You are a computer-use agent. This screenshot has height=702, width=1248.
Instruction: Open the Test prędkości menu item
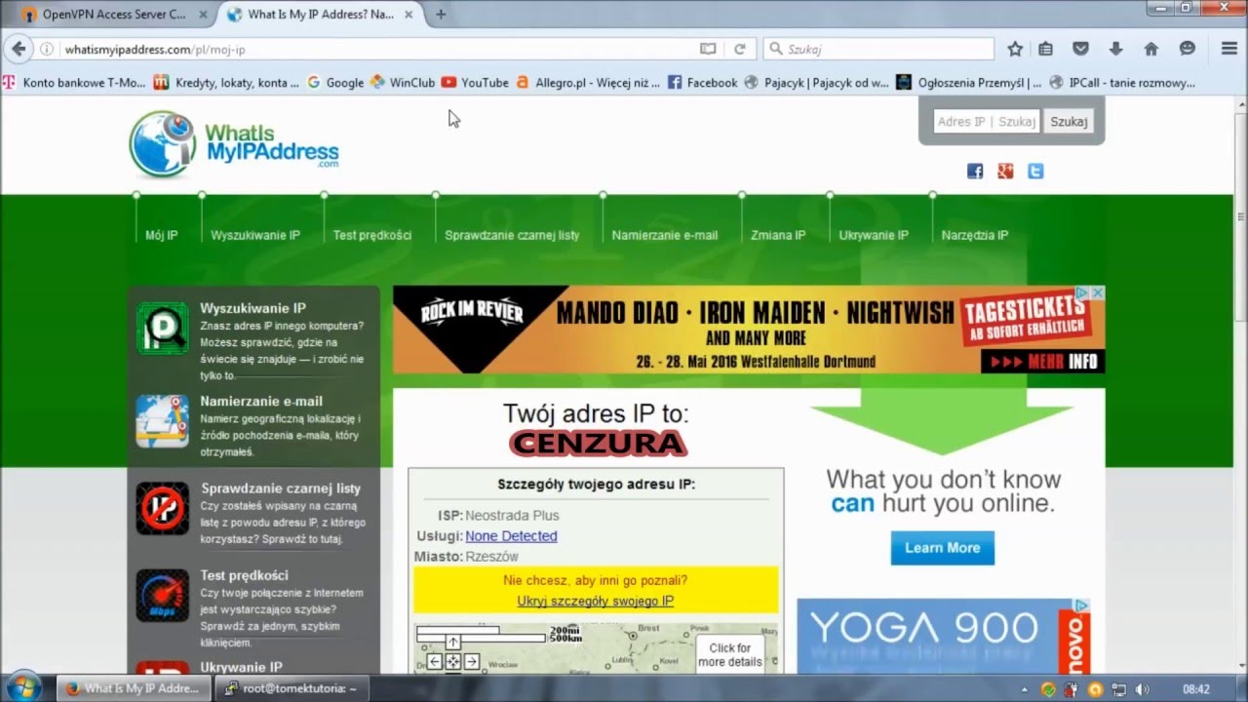[372, 235]
